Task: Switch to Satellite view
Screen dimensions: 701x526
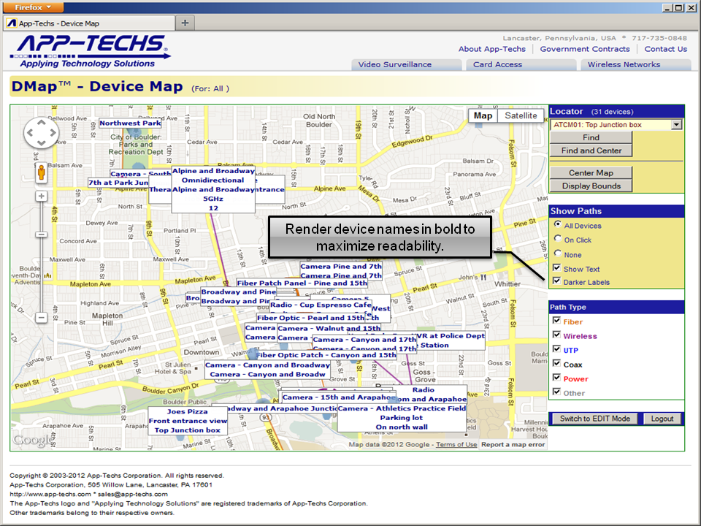Action: point(521,115)
